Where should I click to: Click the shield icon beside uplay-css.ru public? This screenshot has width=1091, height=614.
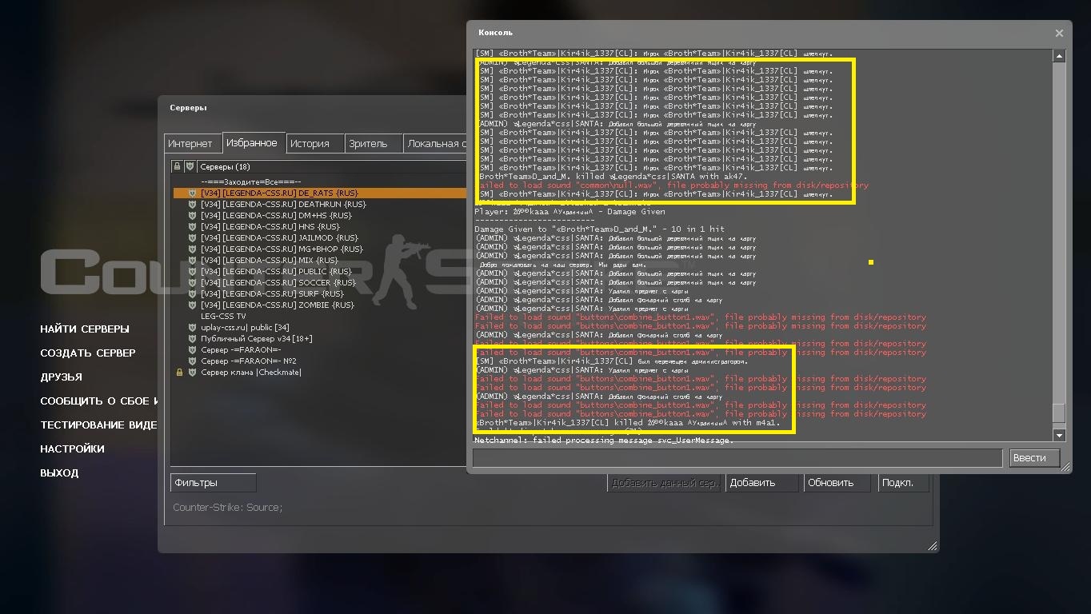click(192, 327)
